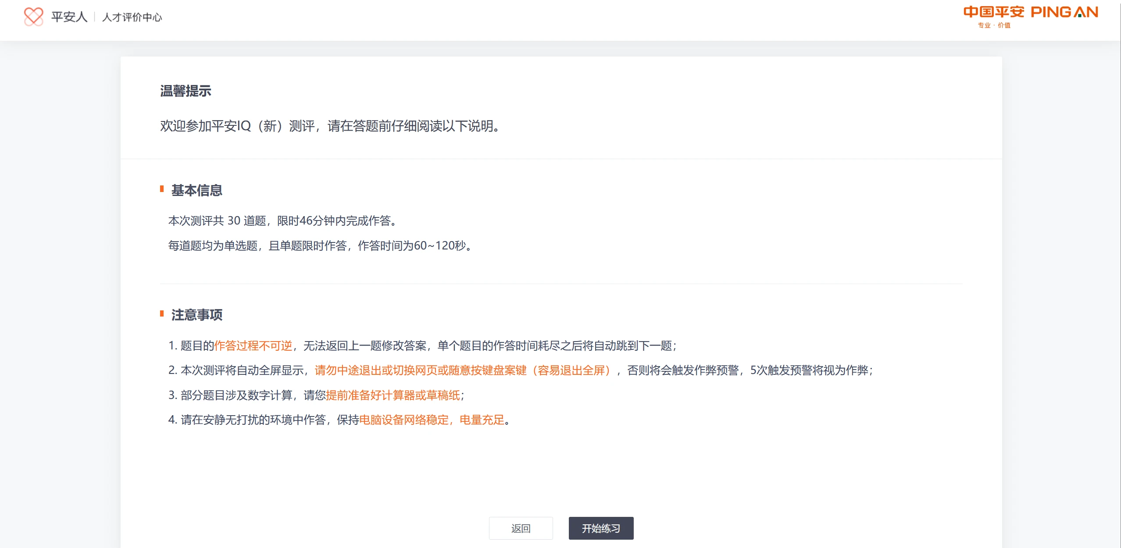This screenshot has width=1121, height=548.
Task: Click orange text 电脑设备网络稳定，电量充足
Action: 432,420
